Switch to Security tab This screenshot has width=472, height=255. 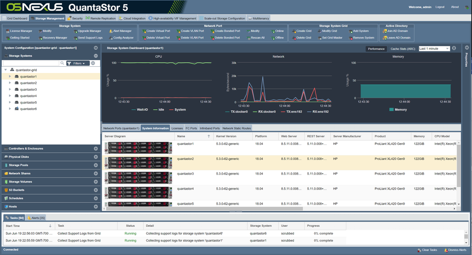tap(75, 18)
